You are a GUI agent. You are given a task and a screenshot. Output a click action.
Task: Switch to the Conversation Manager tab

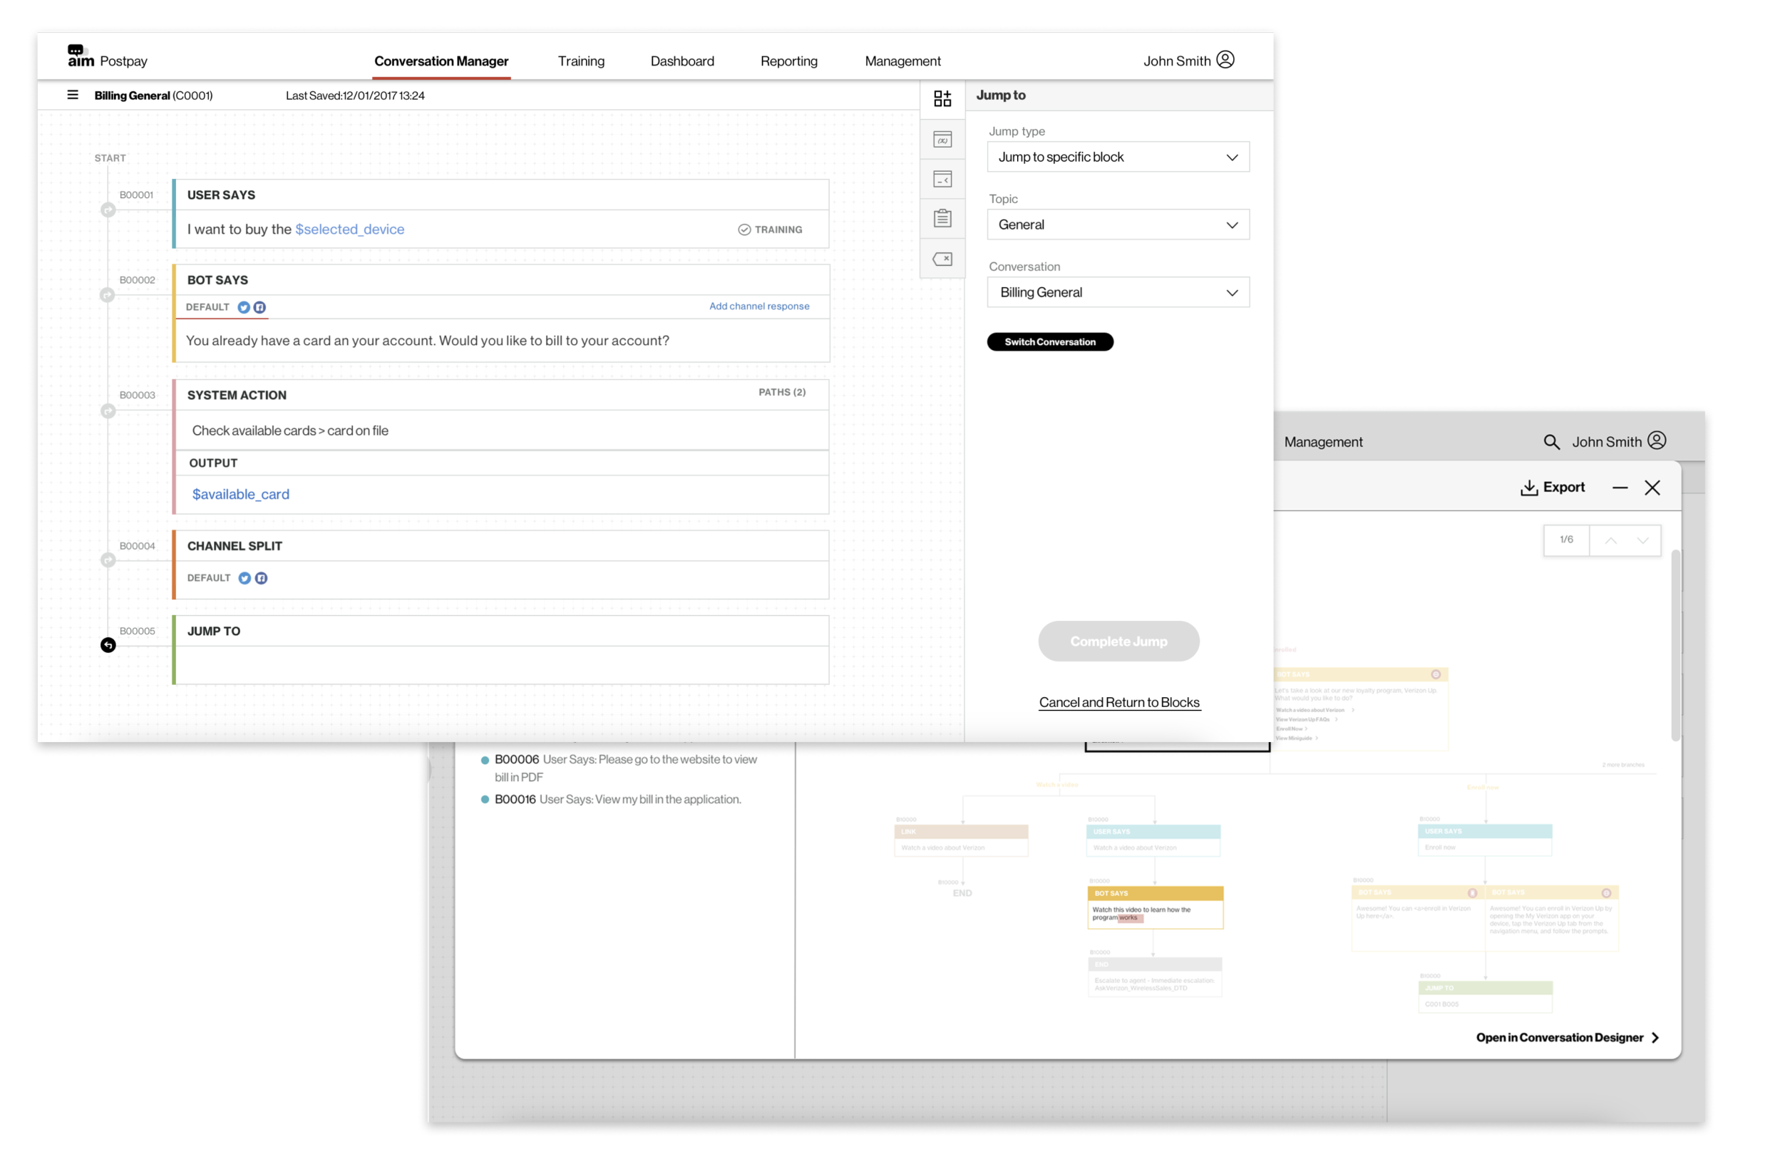(441, 61)
